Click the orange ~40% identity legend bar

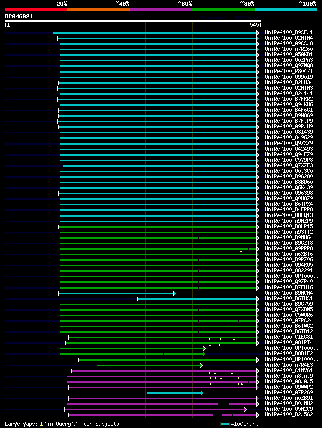(x=99, y=9)
